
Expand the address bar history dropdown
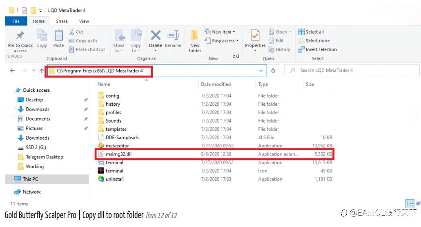pos(261,71)
